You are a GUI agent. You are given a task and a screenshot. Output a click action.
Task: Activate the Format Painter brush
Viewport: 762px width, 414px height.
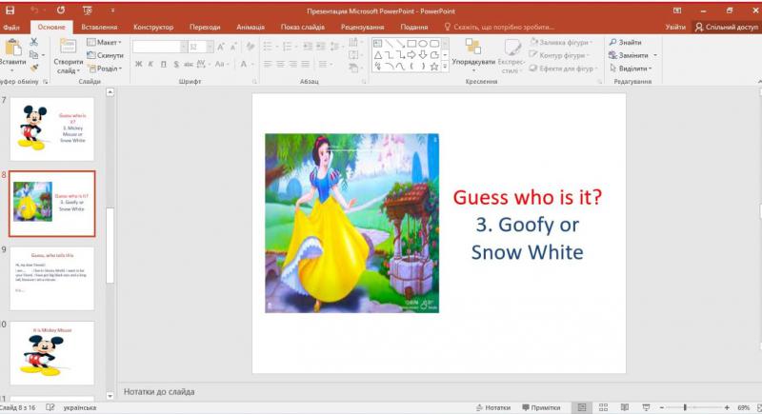[x=33, y=68]
